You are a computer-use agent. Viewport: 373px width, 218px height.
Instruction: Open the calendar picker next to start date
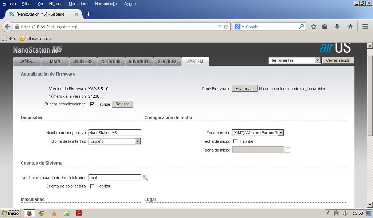click(287, 150)
